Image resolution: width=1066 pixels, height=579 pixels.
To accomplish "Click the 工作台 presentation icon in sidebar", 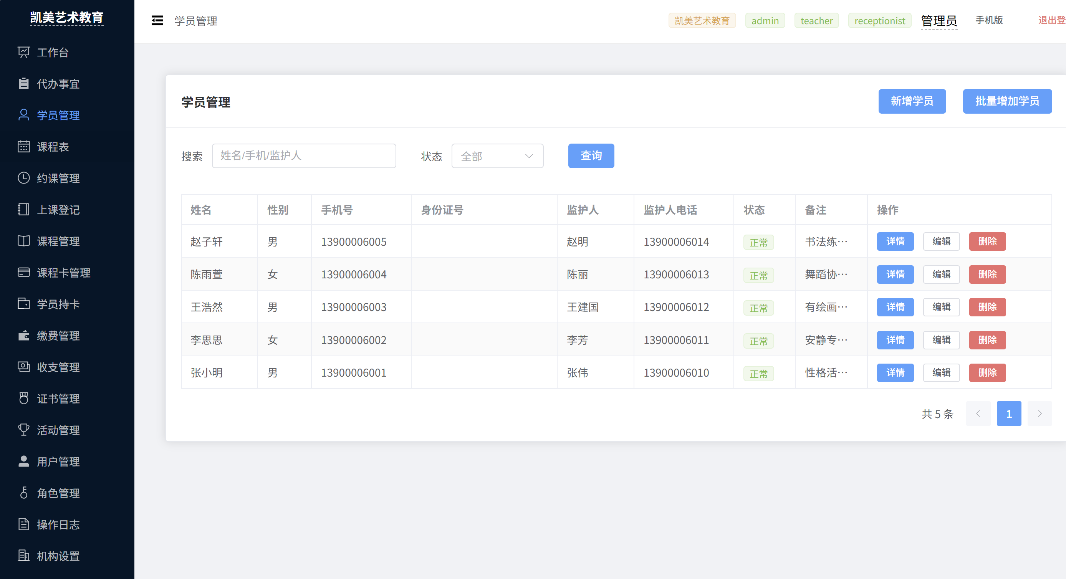I will pyautogui.click(x=23, y=52).
